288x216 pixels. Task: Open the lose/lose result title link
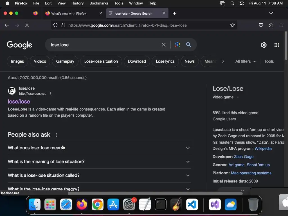[x=19, y=102]
